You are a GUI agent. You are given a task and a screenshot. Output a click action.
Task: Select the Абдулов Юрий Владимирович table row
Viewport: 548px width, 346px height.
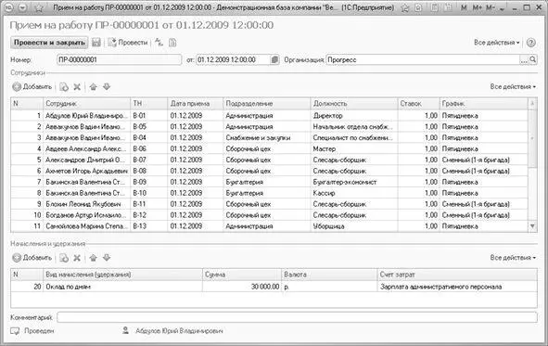click(x=269, y=116)
